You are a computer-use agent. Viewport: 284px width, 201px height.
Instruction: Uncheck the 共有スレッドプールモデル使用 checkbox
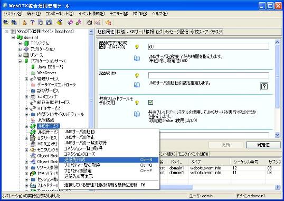pos(150,103)
